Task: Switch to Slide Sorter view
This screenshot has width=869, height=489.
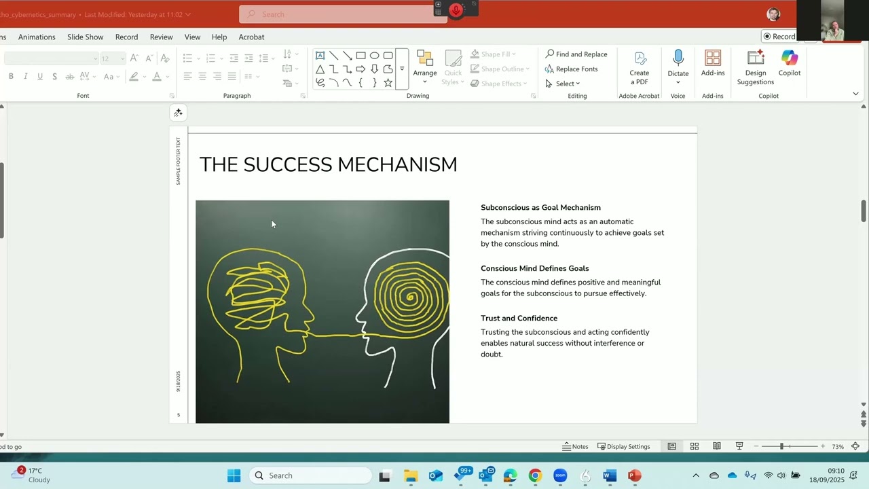Action: (695, 446)
